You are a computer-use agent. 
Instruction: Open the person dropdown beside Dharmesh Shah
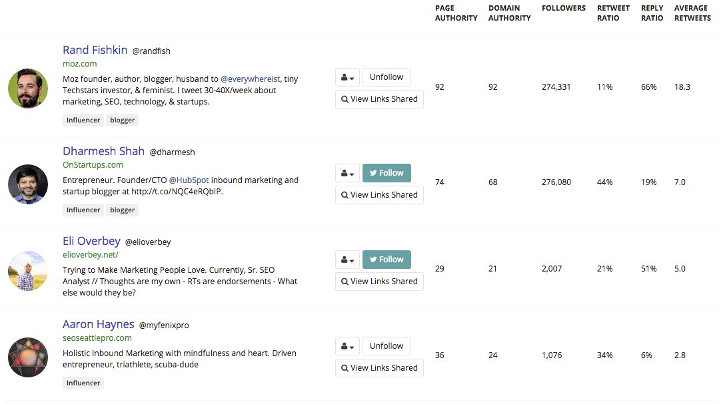click(347, 173)
